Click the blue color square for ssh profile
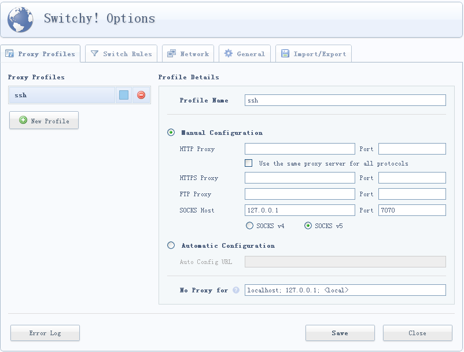 coord(124,95)
